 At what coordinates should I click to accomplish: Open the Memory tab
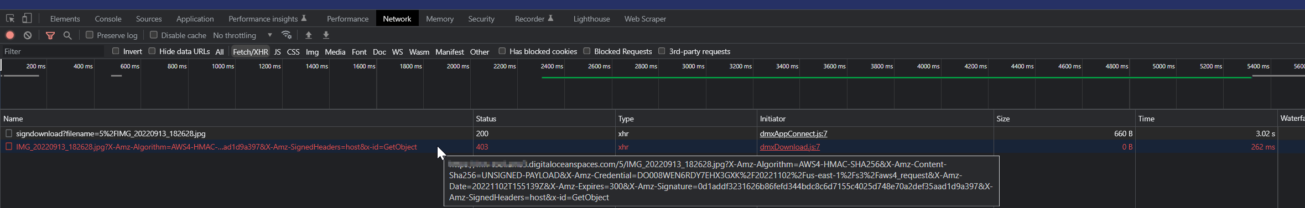(x=440, y=19)
